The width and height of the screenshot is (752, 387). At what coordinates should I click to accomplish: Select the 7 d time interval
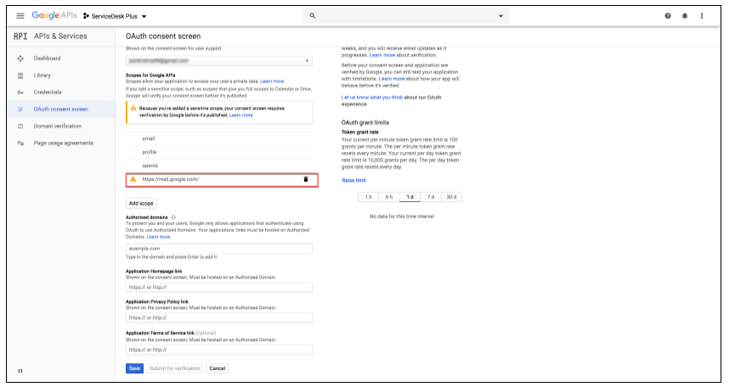(431, 197)
